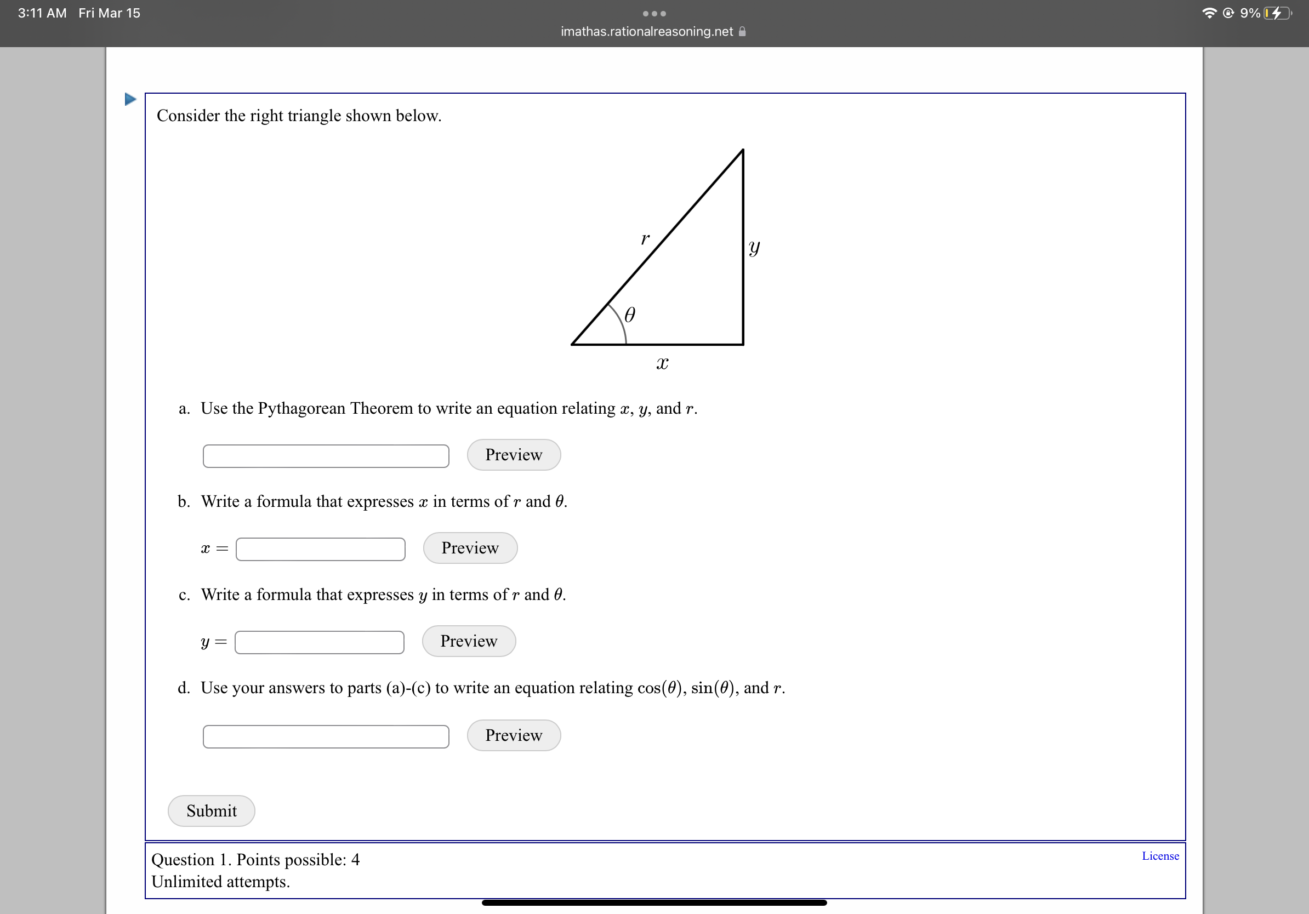The width and height of the screenshot is (1309, 914).
Task: Click Preview for the Pythagorean Theorem answer
Action: pyautogui.click(x=513, y=455)
